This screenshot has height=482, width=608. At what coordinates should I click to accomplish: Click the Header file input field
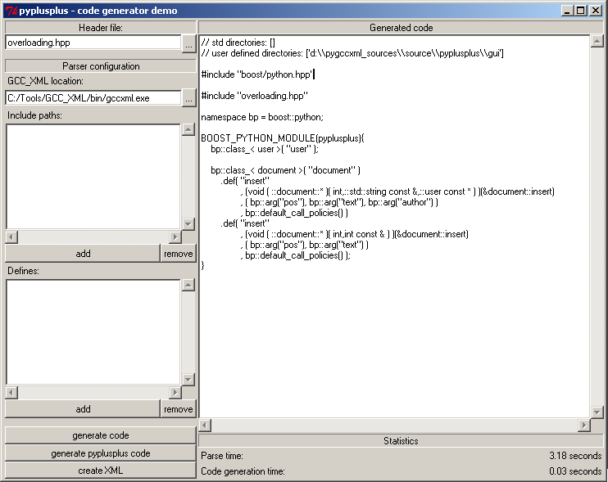(93, 43)
